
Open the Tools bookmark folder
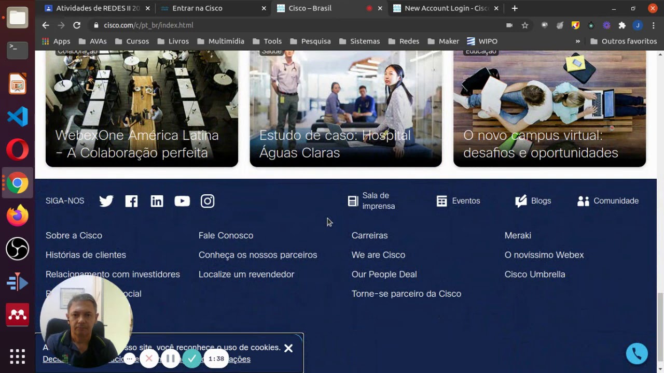267,41
